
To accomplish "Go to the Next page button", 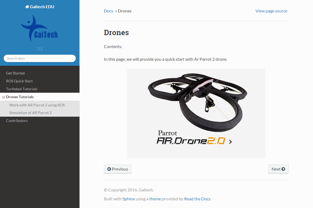I will (x=278, y=169).
